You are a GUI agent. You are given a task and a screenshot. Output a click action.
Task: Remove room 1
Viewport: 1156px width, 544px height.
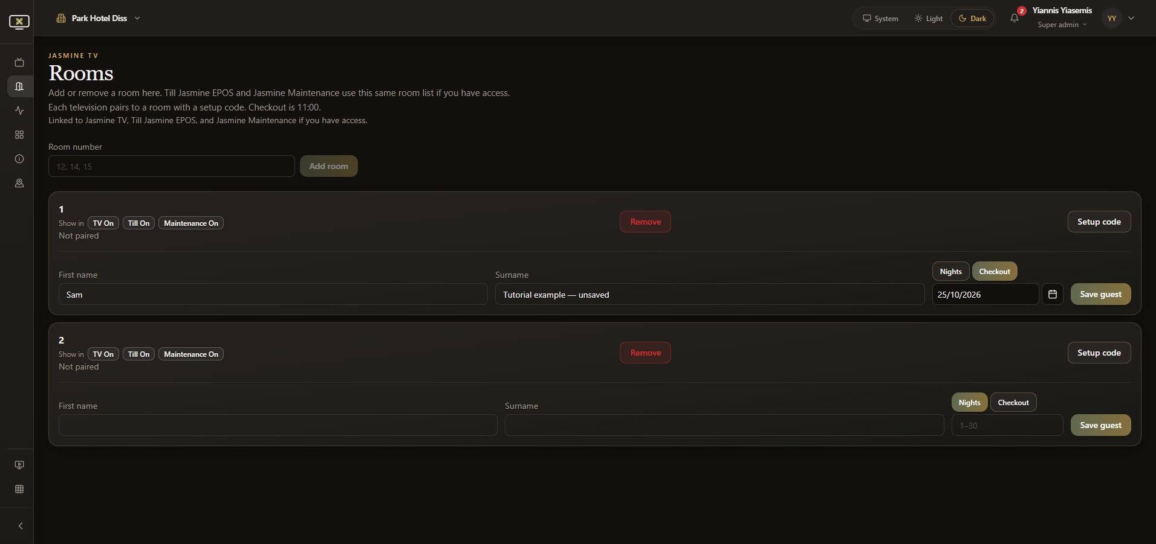(x=646, y=222)
